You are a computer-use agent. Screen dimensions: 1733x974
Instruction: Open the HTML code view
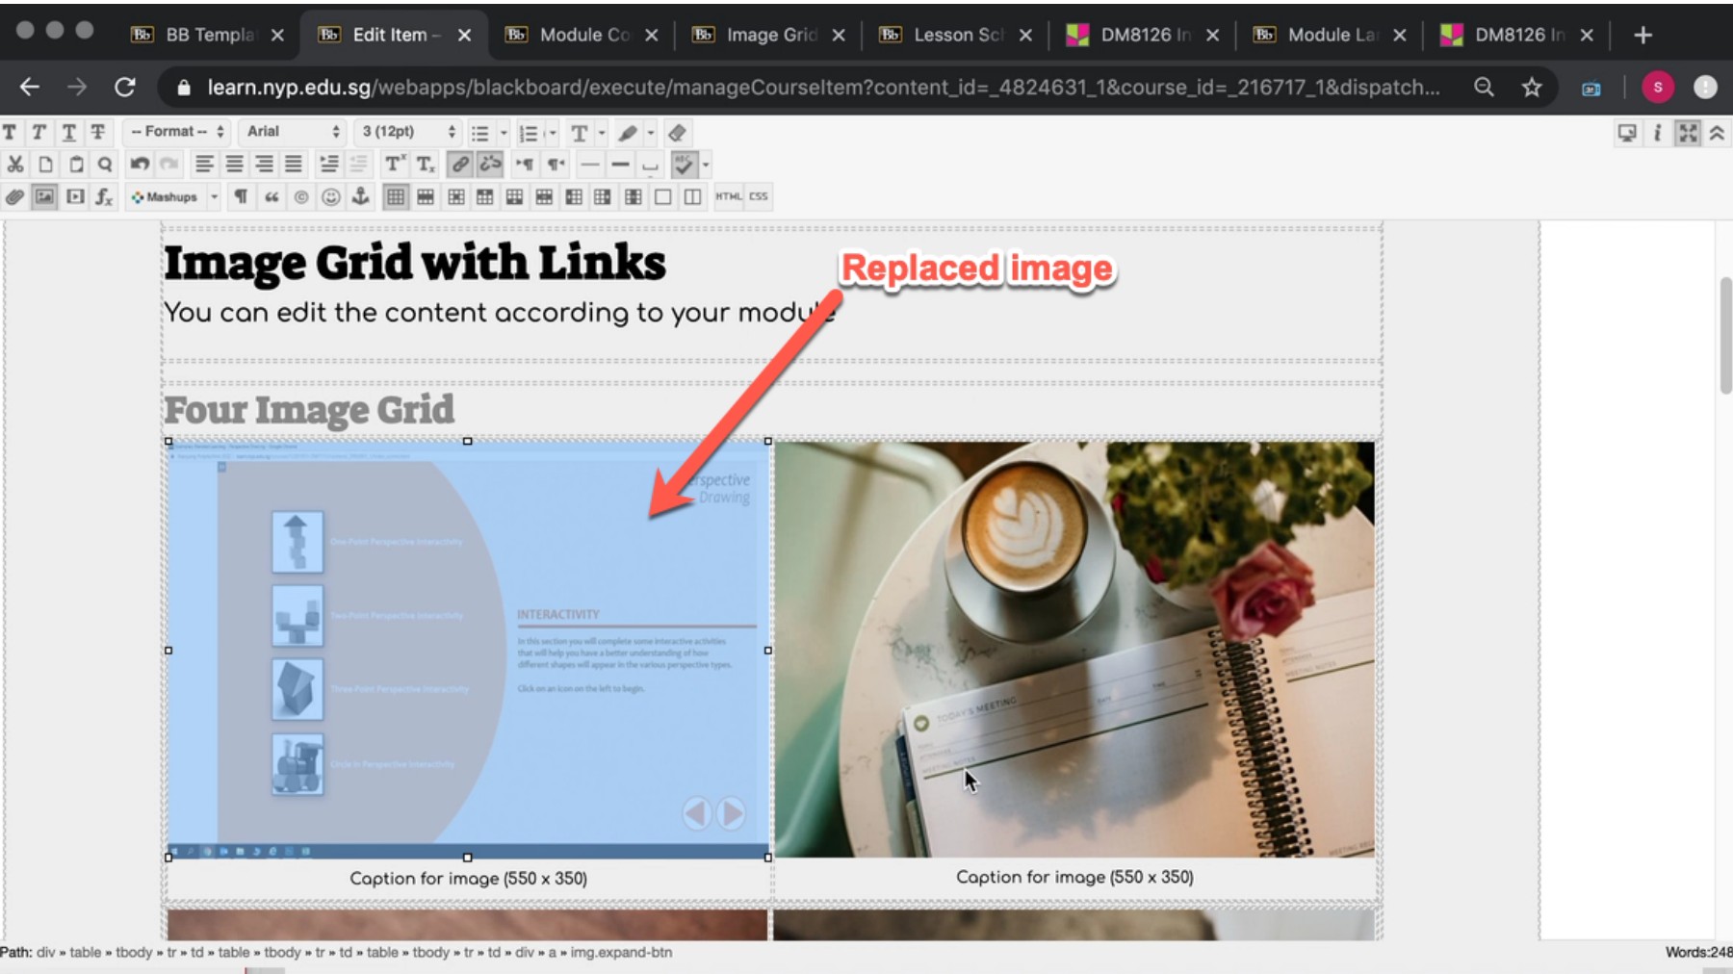(728, 196)
